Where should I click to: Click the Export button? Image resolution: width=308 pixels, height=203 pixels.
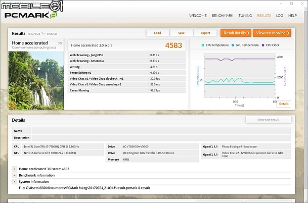(x=205, y=33)
